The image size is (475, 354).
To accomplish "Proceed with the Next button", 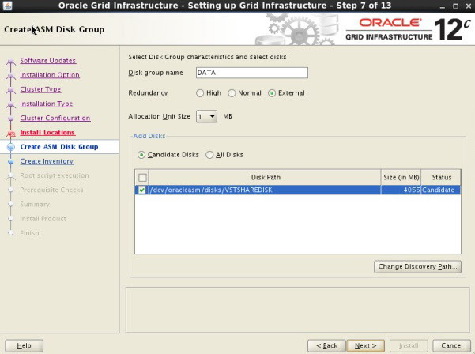I will click(366, 346).
